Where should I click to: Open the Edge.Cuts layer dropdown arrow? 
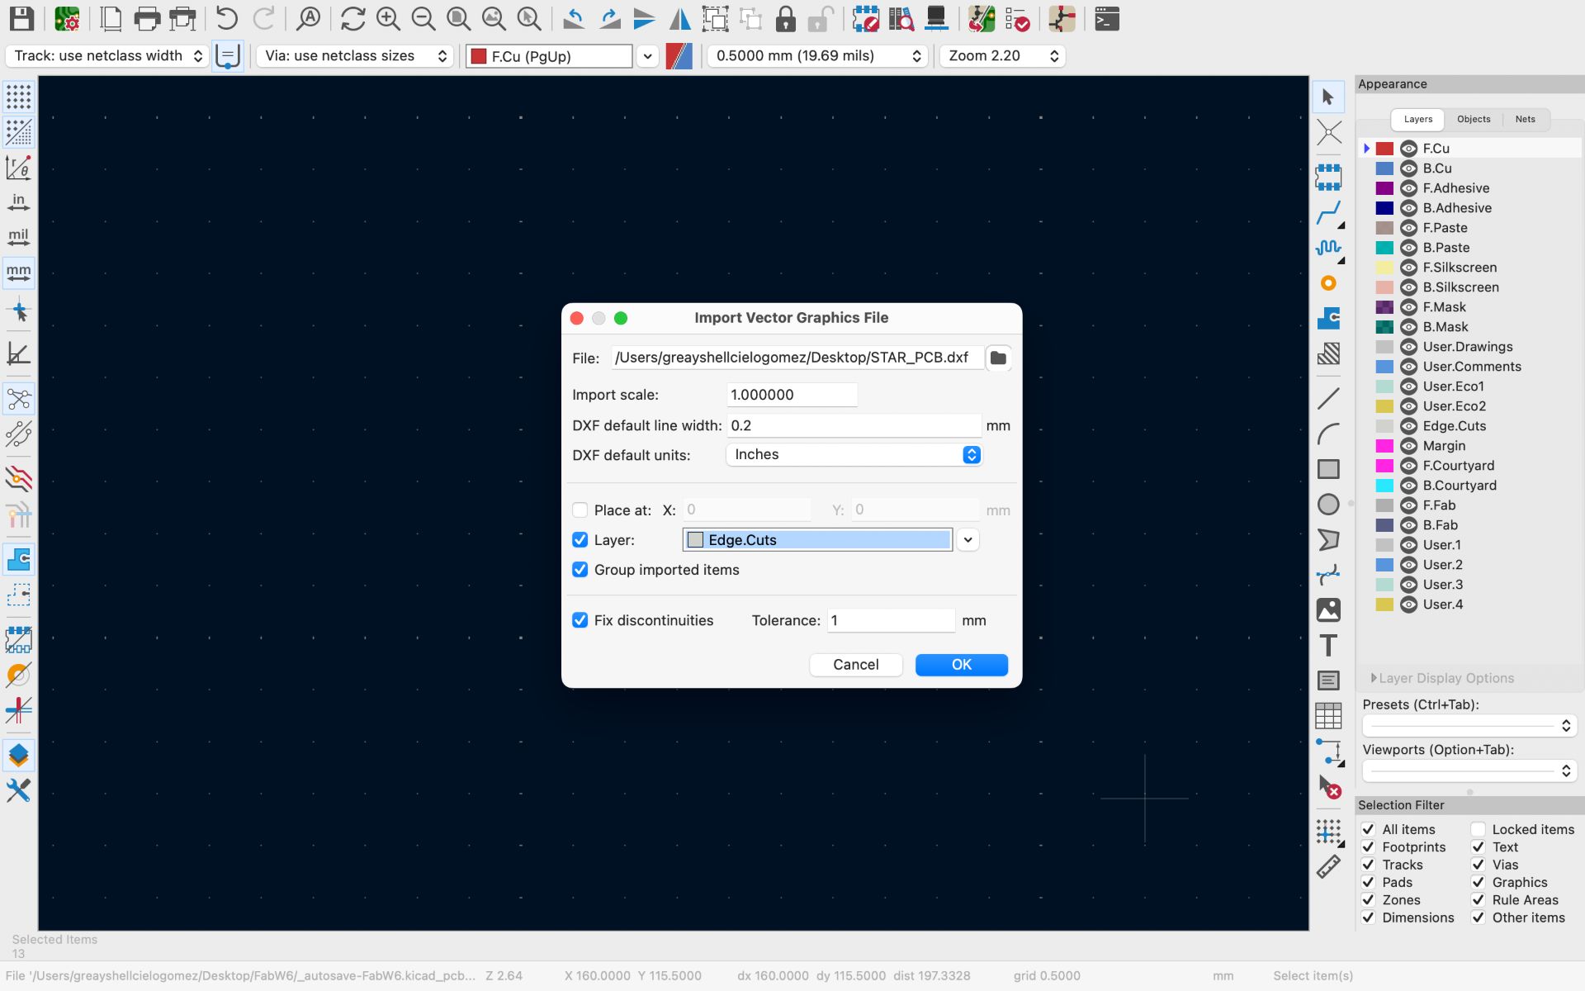click(968, 540)
